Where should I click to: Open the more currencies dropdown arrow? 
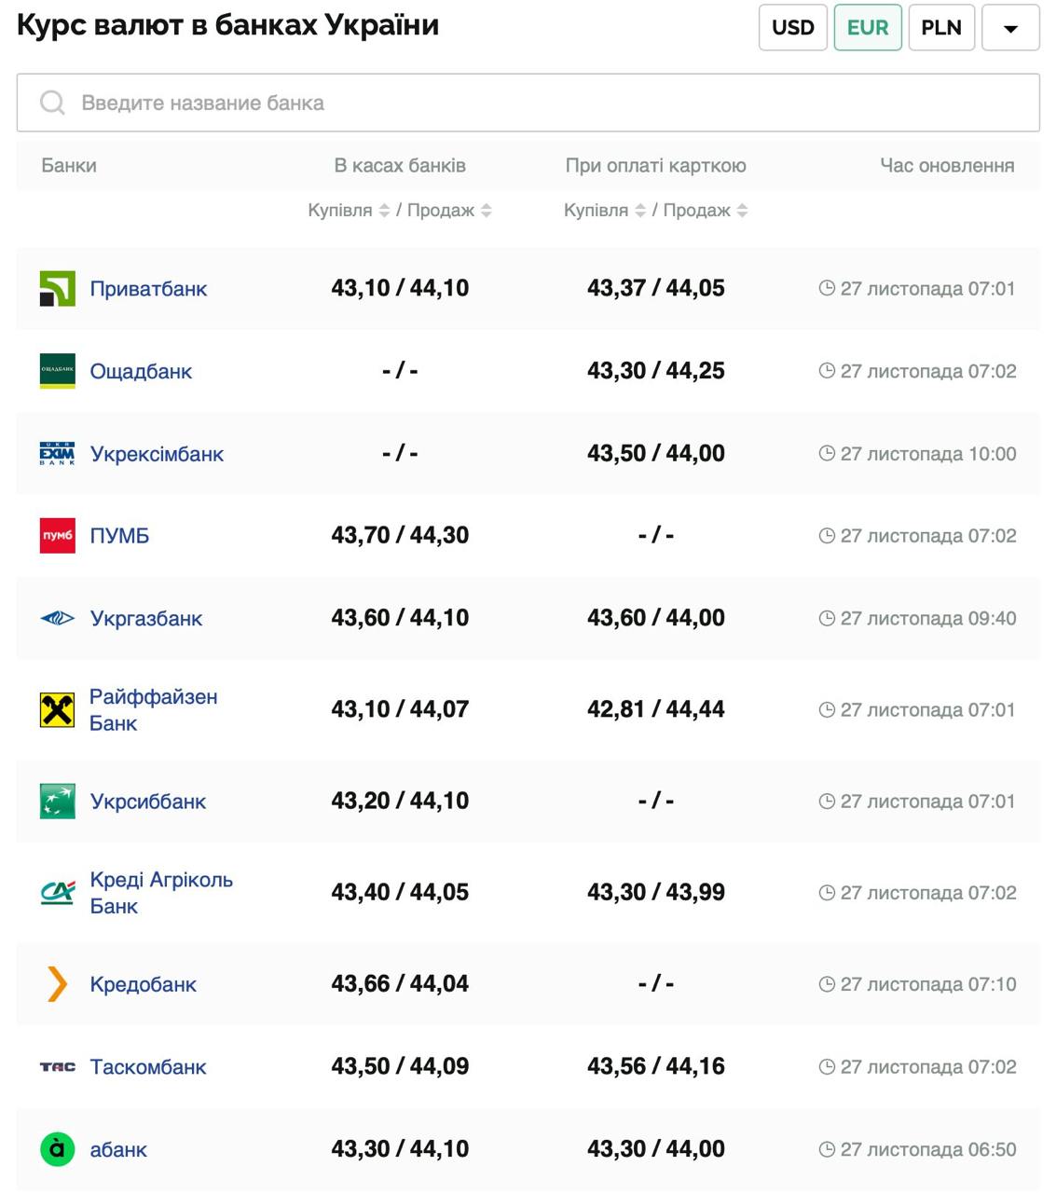[1010, 28]
